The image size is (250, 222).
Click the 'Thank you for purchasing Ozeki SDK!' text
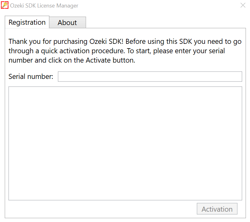[x=66, y=42]
